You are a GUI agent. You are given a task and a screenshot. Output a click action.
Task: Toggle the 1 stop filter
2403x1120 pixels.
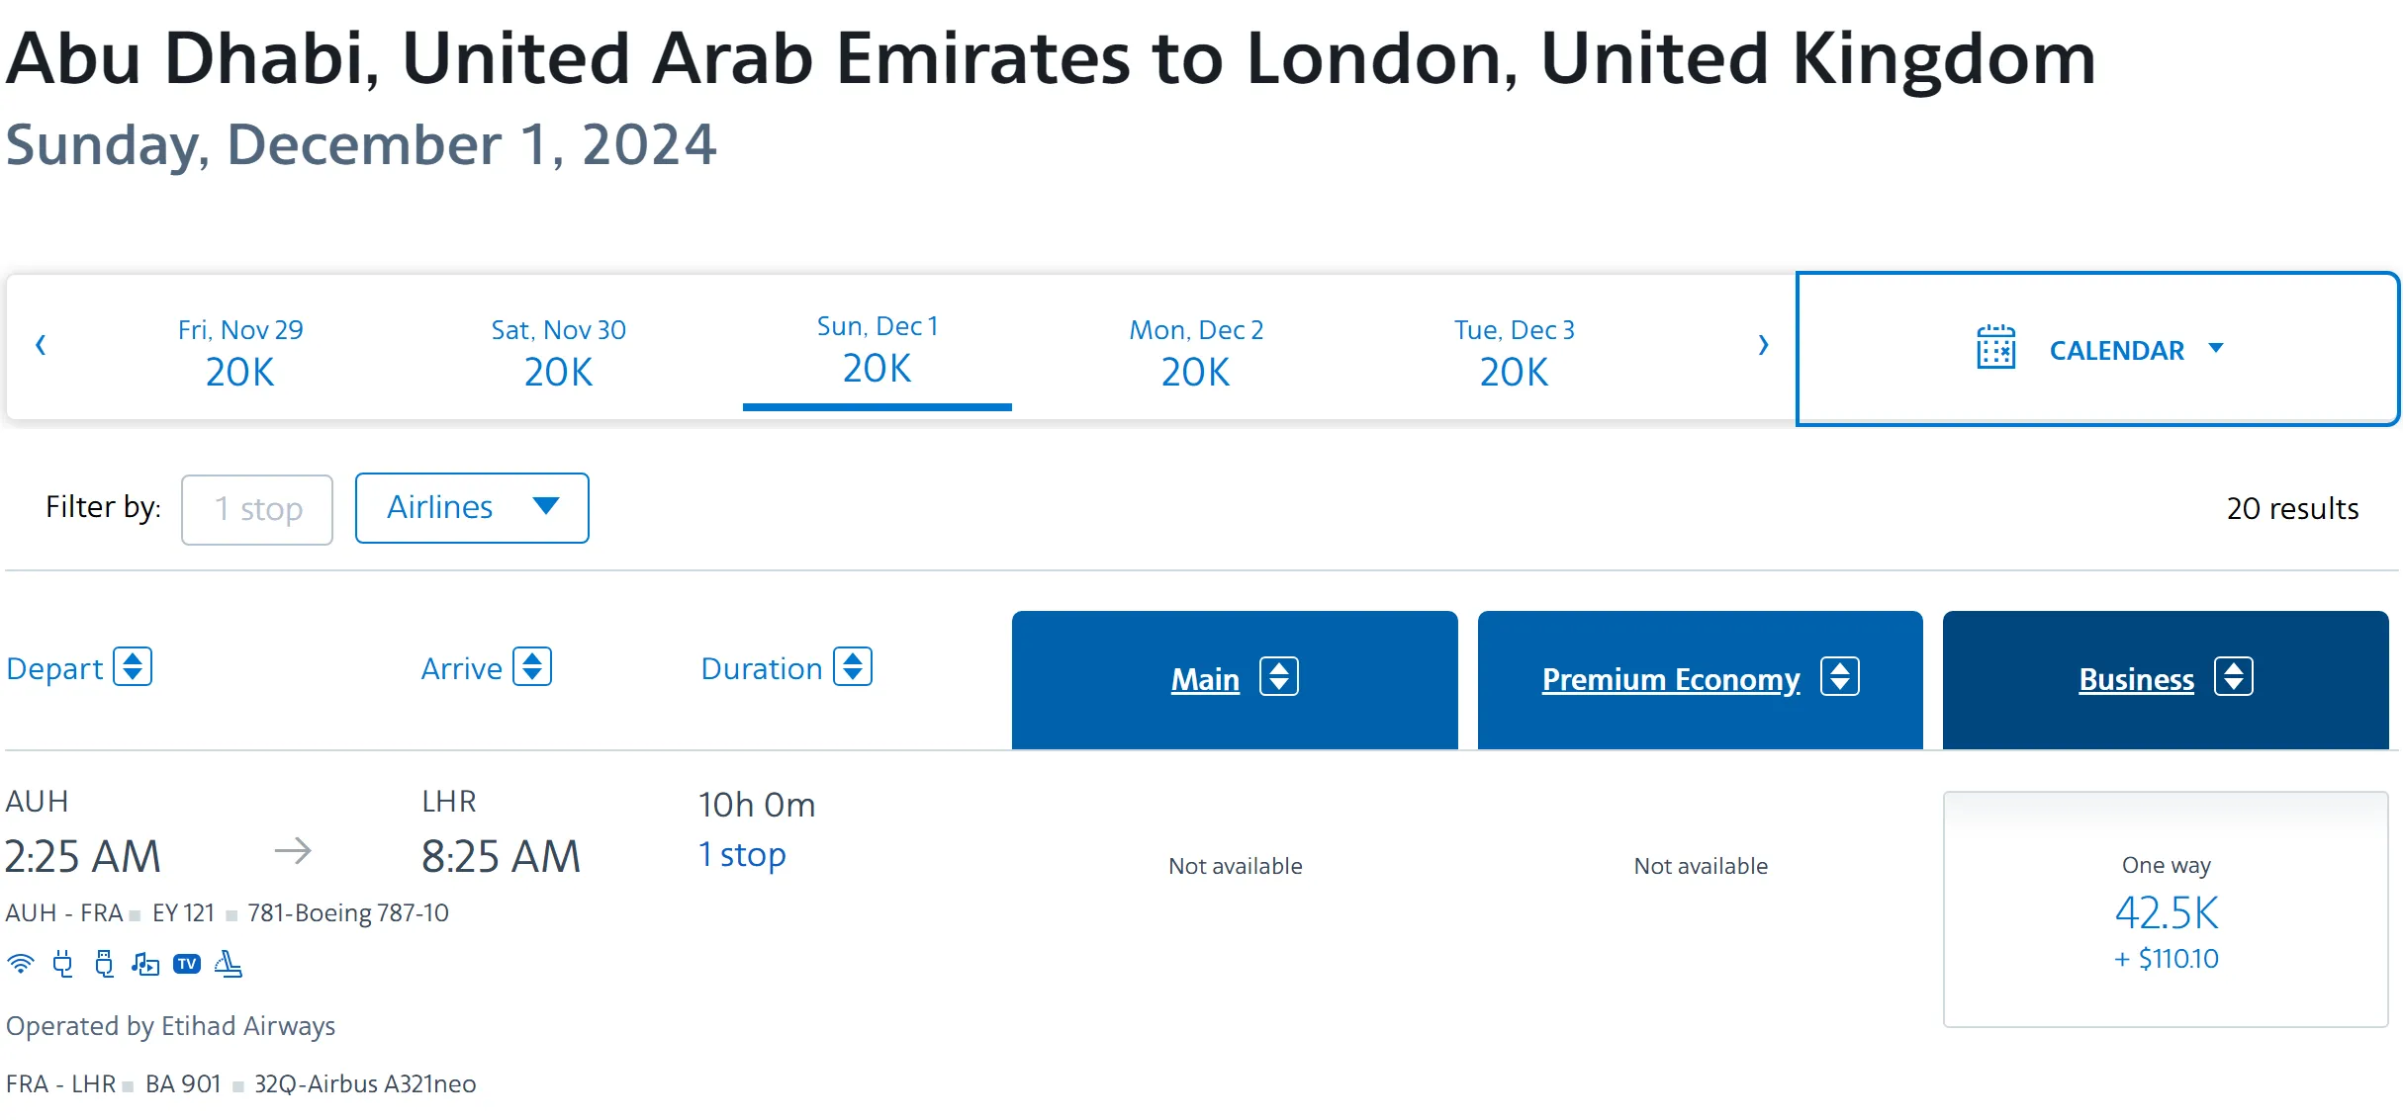[257, 509]
